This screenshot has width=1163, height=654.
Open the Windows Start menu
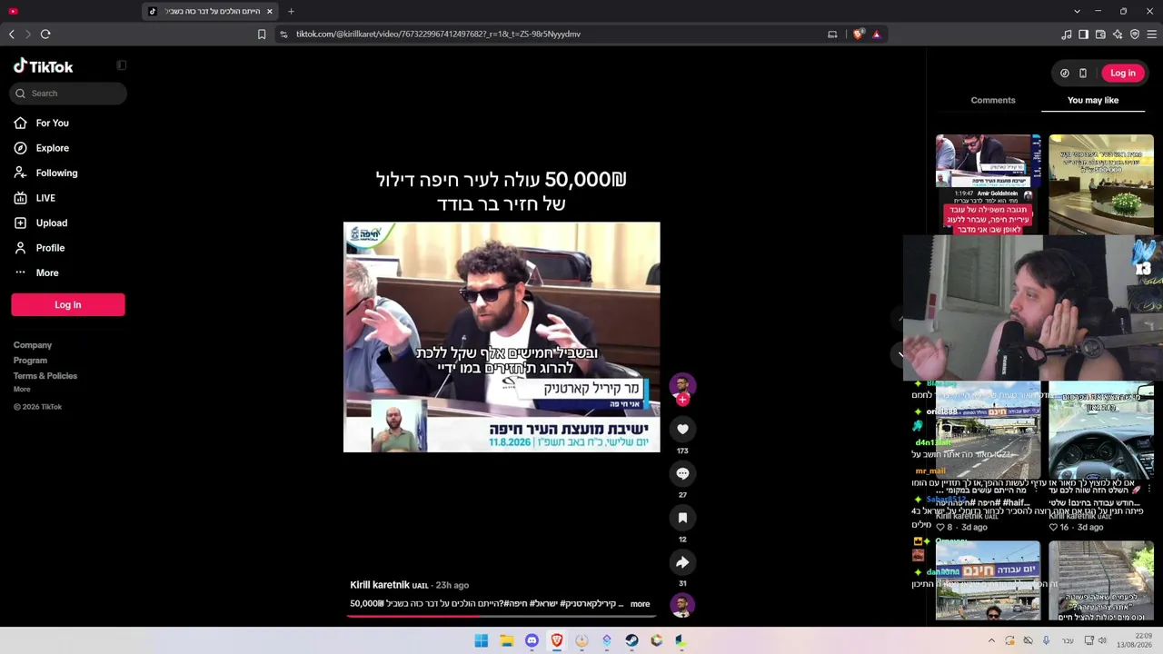[x=481, y=640]
